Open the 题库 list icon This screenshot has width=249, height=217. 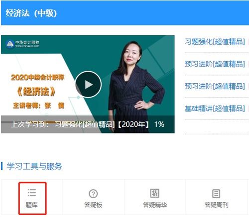click(x=32, y=193)
